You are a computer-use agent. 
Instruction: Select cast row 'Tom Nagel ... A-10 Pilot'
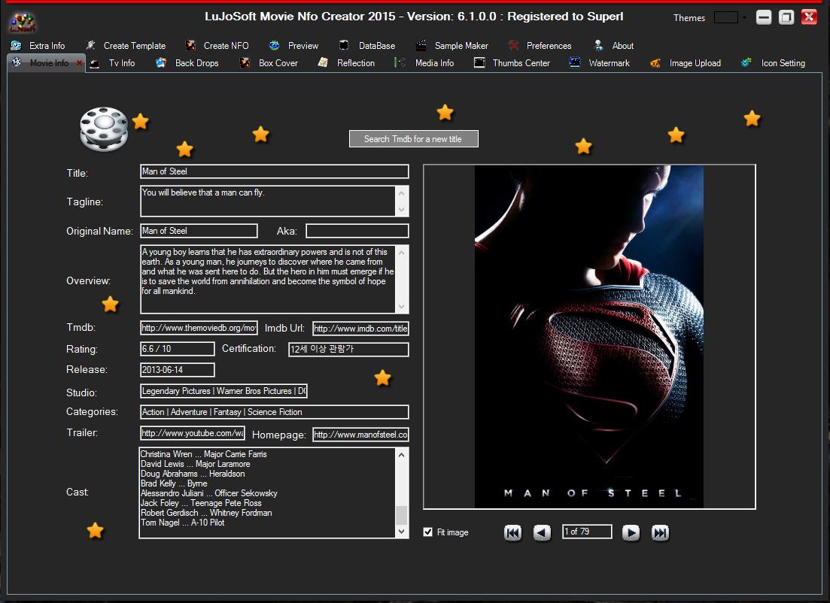(x=183, y=523)
